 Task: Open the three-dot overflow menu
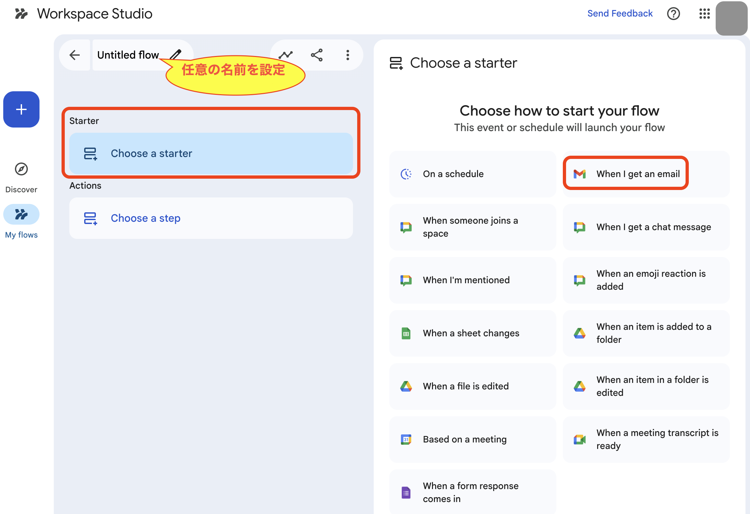pos(347,55)
